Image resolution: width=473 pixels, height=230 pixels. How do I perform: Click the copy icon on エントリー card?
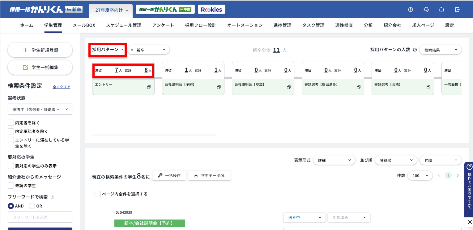149,87
